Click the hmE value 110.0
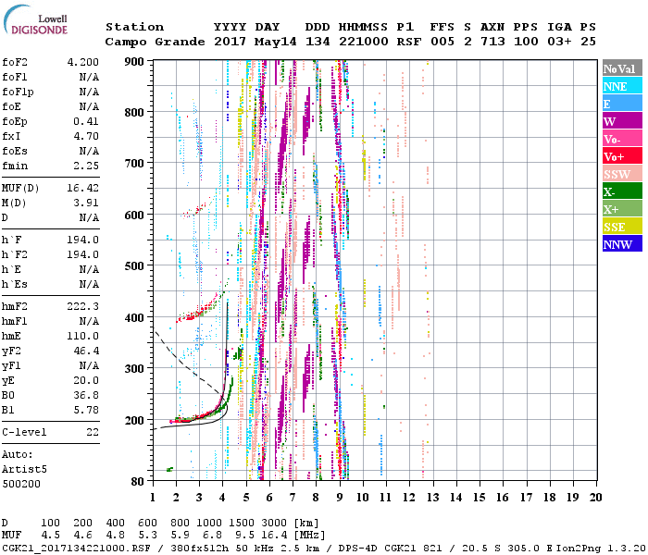648x555 pixels. 83,336
